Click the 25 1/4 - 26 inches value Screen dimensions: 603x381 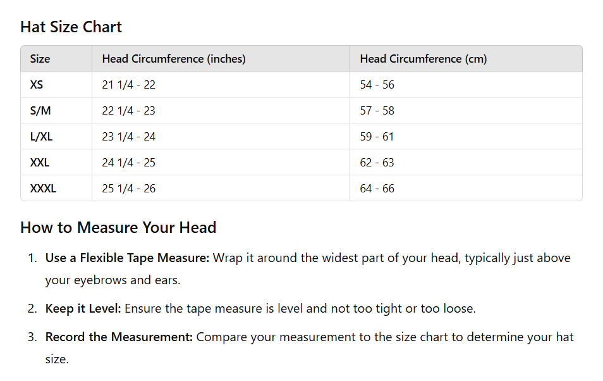(x=128, y=189)
